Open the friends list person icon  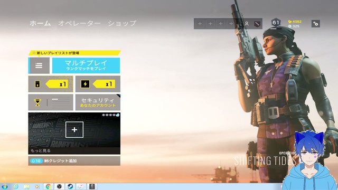pos(247,24)
